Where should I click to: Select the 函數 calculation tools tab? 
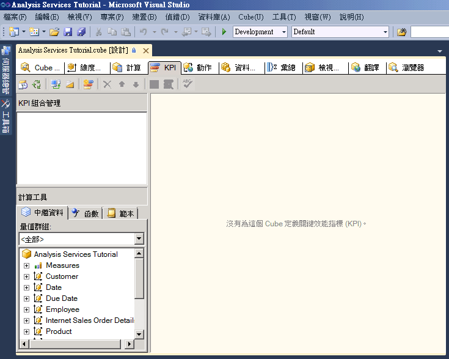pos(86,213)
